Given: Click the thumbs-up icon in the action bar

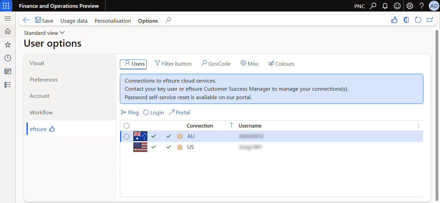Looking at the screenshot, I should (x=394, y=20).
